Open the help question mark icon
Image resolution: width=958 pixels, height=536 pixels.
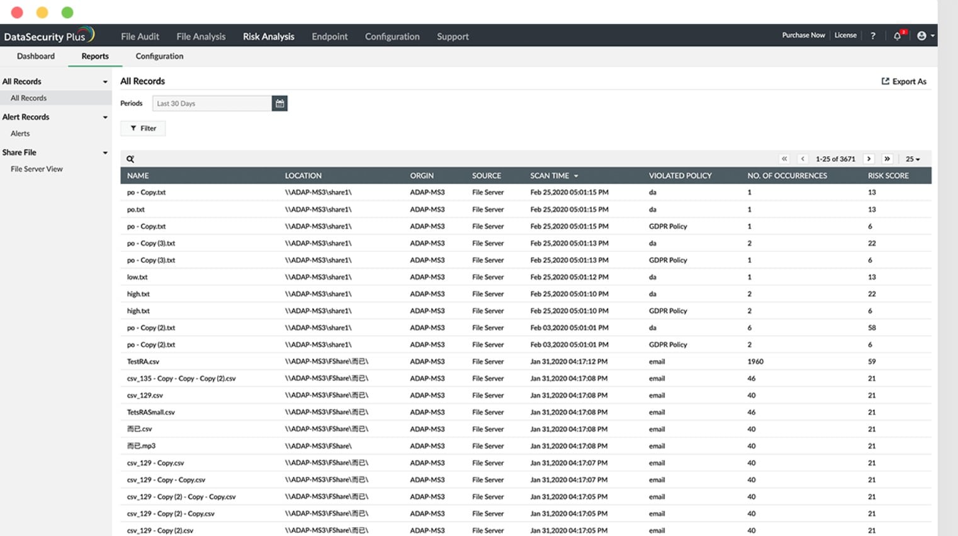873,36
